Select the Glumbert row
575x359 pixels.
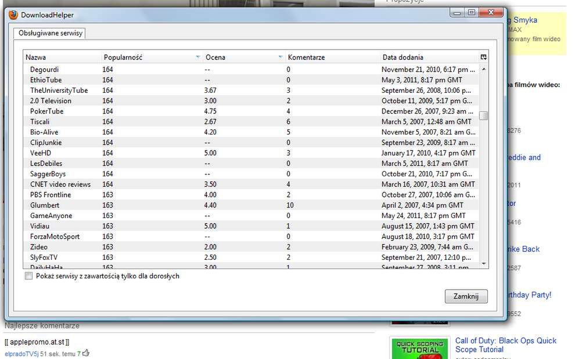tap(251, 205)
